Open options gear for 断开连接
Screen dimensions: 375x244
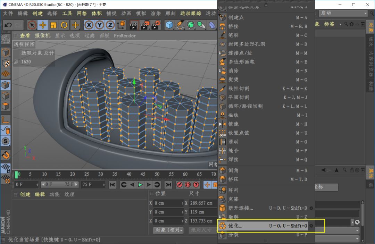coord(311,208)
